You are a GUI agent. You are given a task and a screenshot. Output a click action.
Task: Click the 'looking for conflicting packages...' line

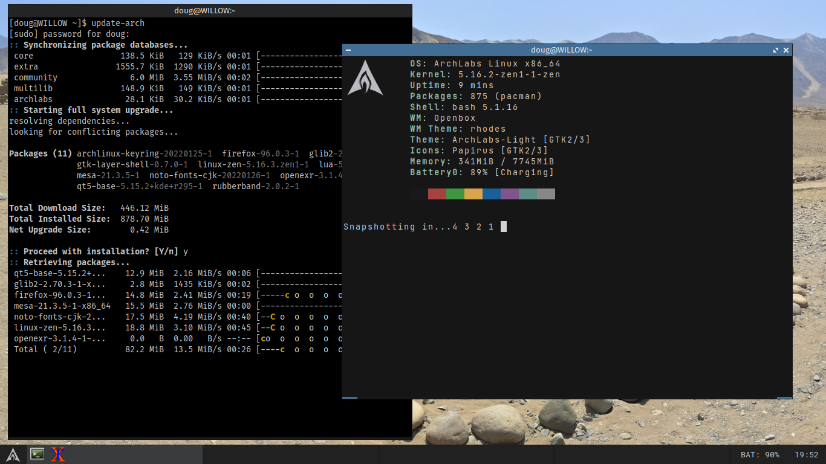(x=94, y=132)
